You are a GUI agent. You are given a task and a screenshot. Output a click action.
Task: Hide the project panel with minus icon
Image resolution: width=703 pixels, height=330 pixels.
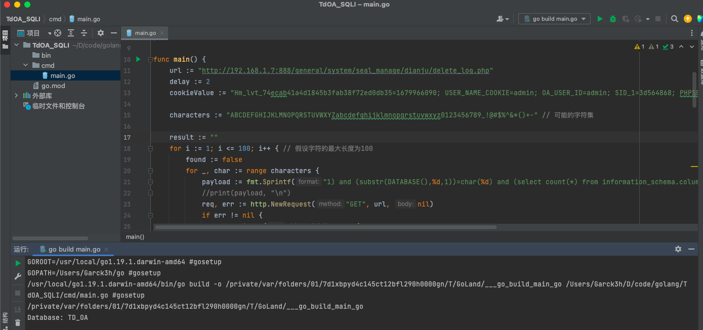[x=114, y=33]
